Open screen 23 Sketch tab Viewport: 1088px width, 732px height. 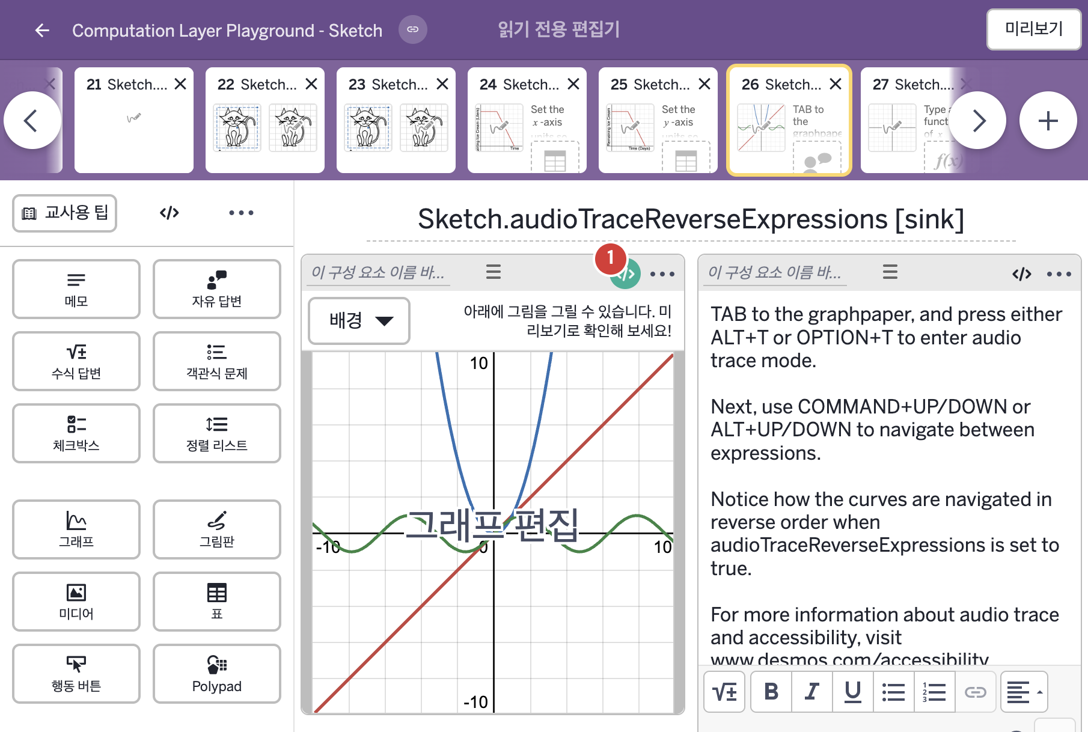(396, 120)
